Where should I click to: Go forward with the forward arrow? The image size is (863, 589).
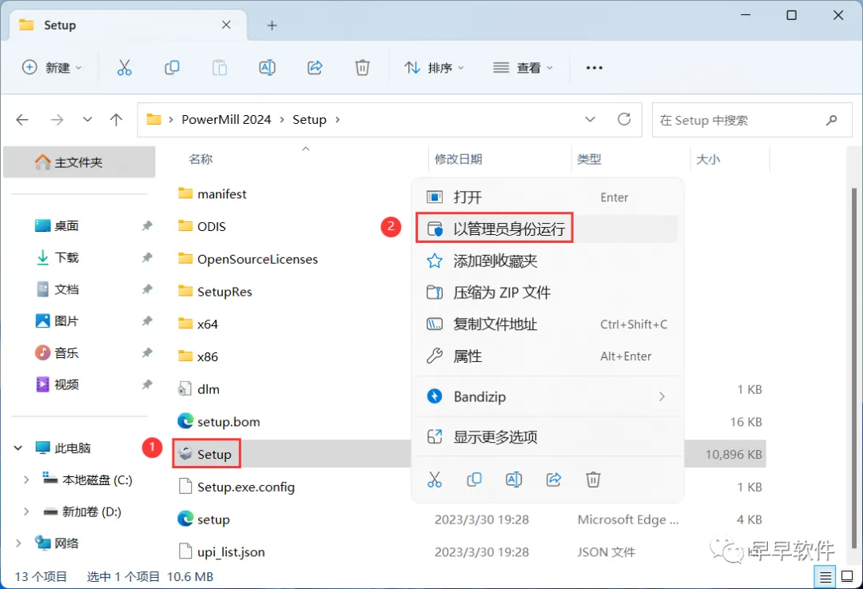point(58,119)
